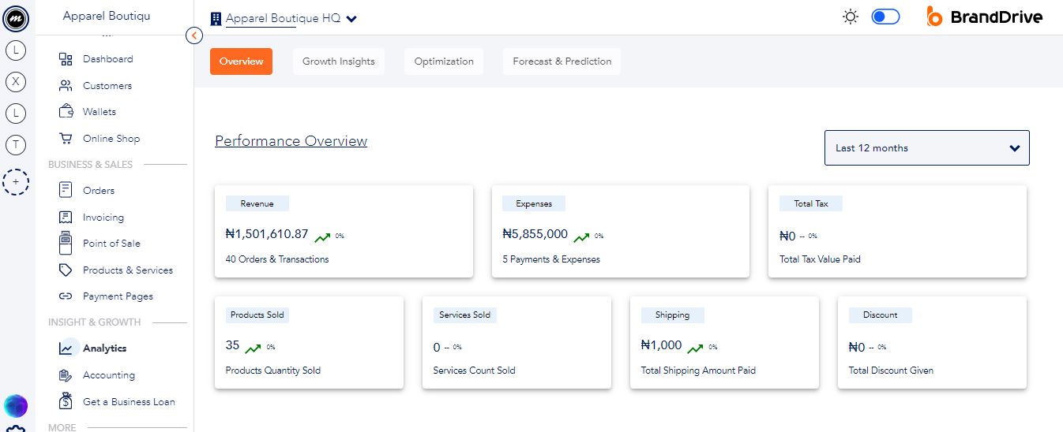Switch to the Growth Insights tab
This screenshot has height=432, width=1063.
pos(338,61)
